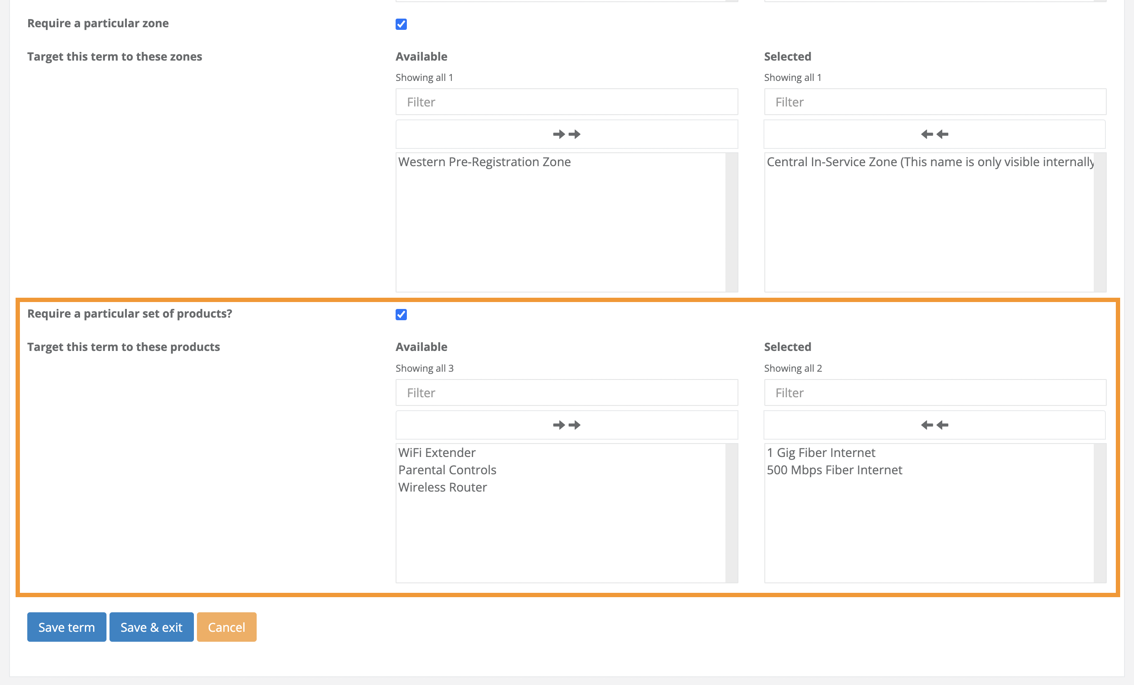This screenshot has height=685, width=1134.
Task: Click the Save & exit button
Action: click(151, 627)
